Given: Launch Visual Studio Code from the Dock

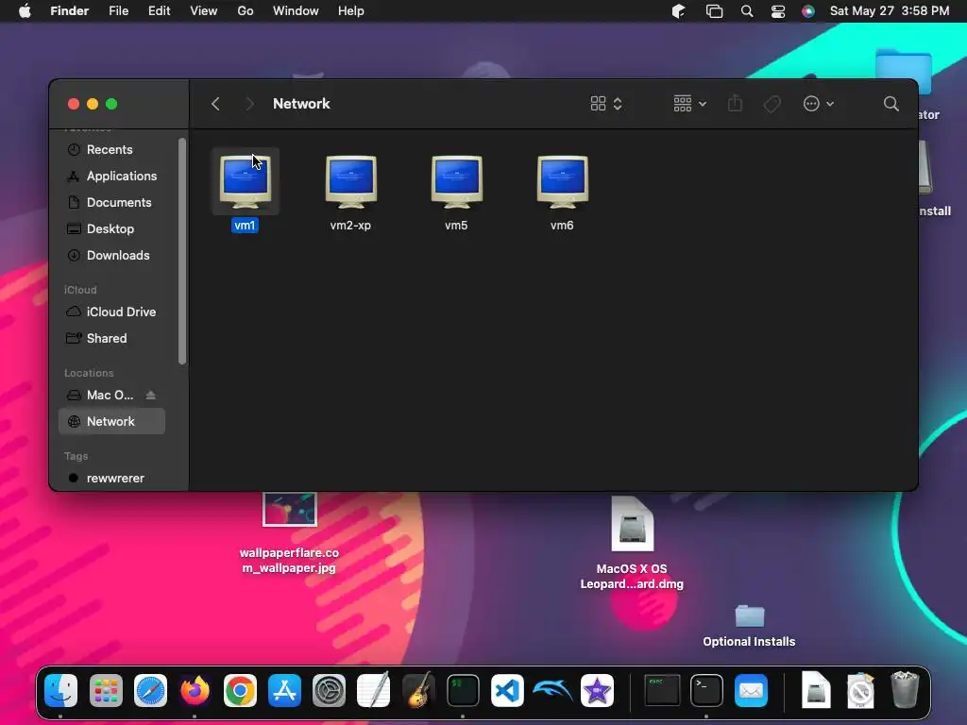Looking at the screenshot, I should (x=507, y=690).
